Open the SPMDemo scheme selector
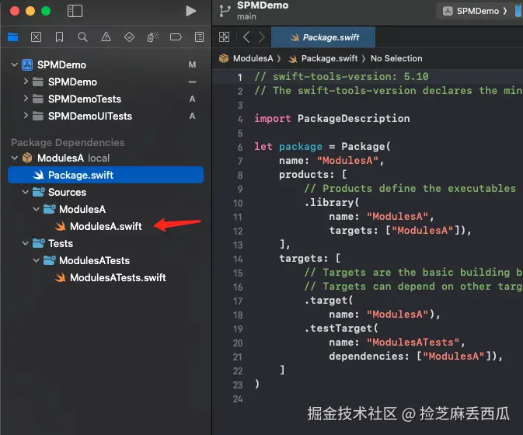The height and width of the screenshot is (435, 523). 475,11
